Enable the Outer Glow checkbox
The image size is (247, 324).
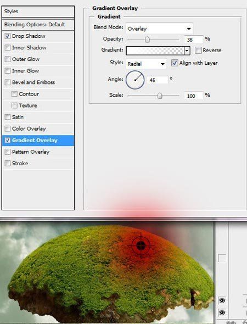pos(8,59)
